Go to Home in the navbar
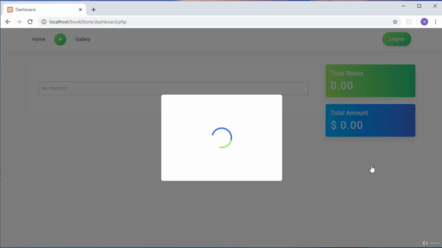442x248 pixels. [x=39, y=39]
